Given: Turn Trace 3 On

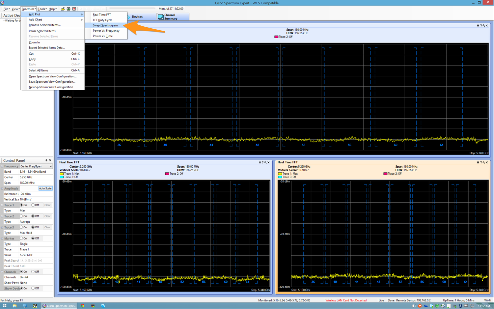Looking at the screenshot, I should 21,227.
